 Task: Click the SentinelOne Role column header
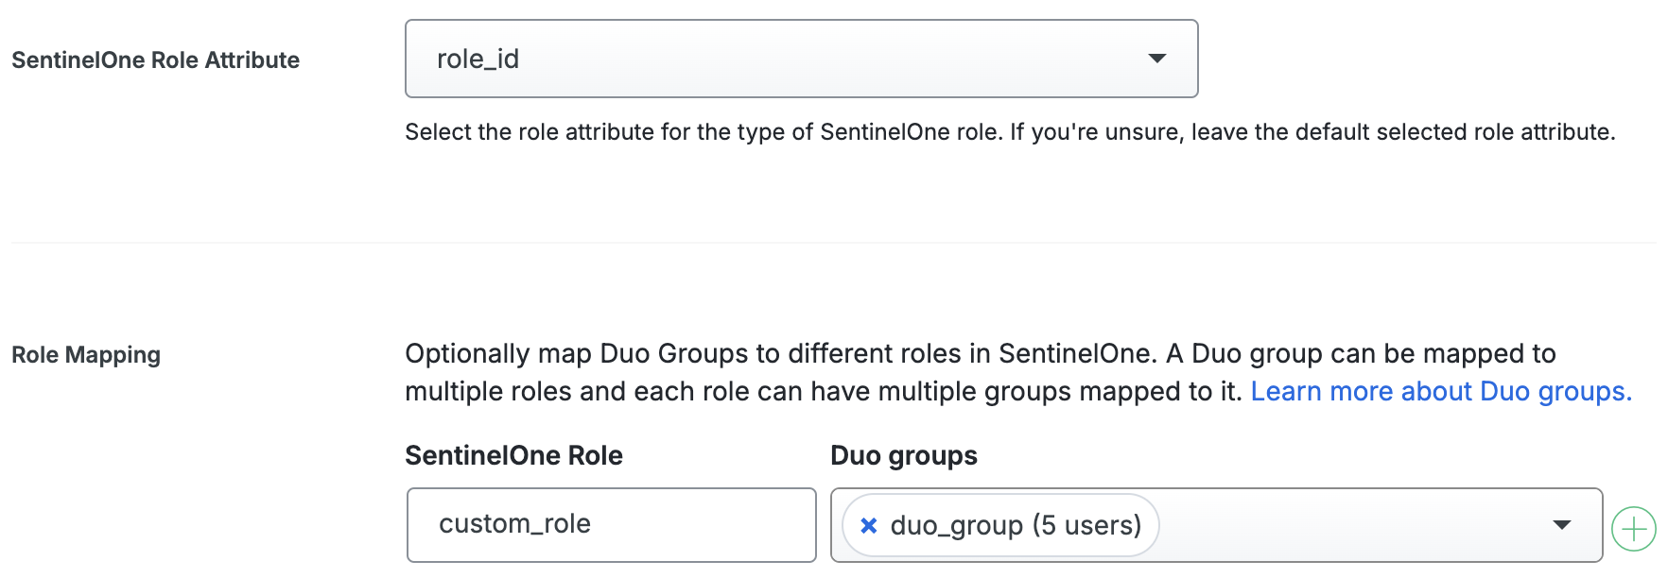tap(513, 455)
